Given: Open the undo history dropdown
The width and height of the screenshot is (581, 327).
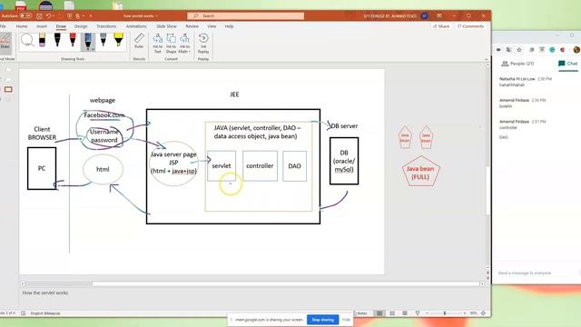Looking at the screenshot, I should click(x=54, y=16).
